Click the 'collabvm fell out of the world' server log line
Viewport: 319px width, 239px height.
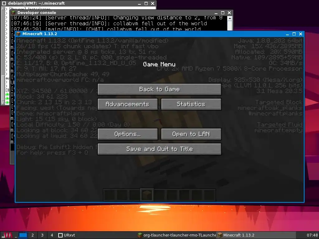pos(109,24)
